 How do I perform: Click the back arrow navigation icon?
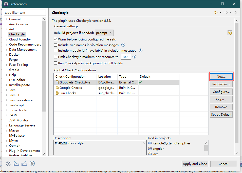(x=215, y=12)
